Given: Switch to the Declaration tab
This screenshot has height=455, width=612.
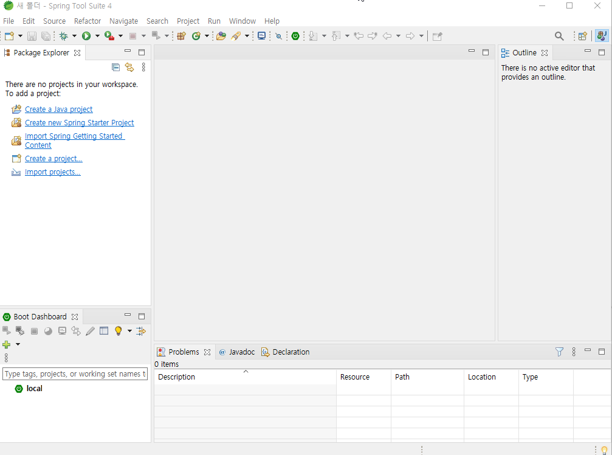Looking at the screenshot, I should pos(285,352).
